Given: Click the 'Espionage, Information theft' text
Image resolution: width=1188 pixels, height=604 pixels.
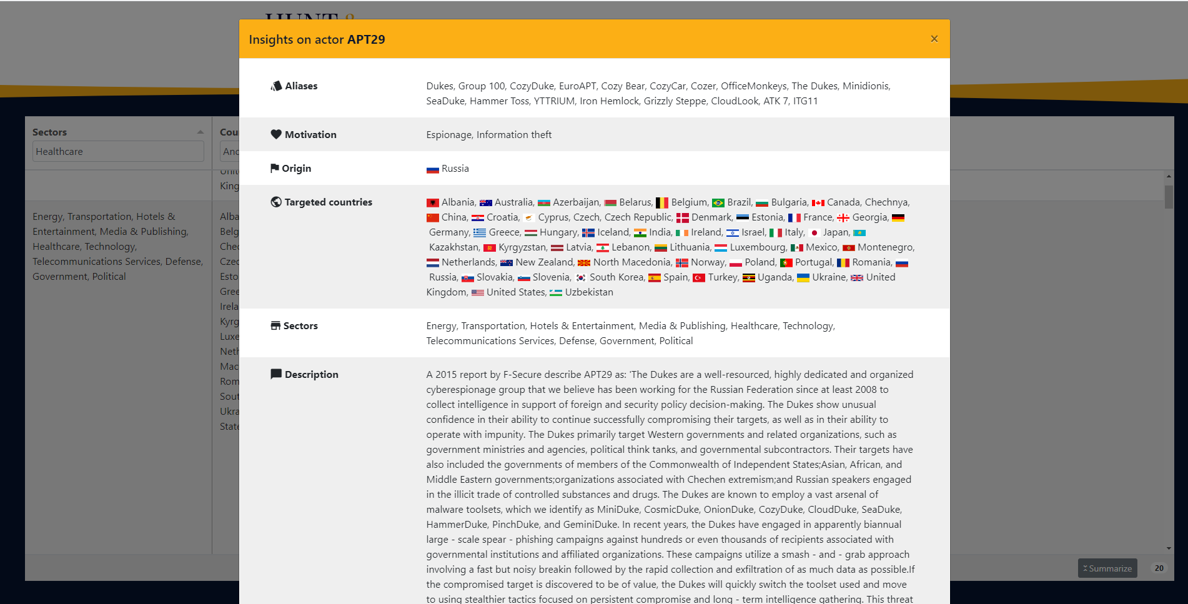Looking at the screenshot, I should [x=489, y=134].
